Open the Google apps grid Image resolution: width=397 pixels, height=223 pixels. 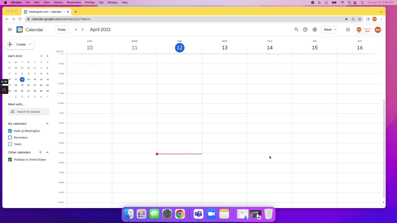pos(348,30)
